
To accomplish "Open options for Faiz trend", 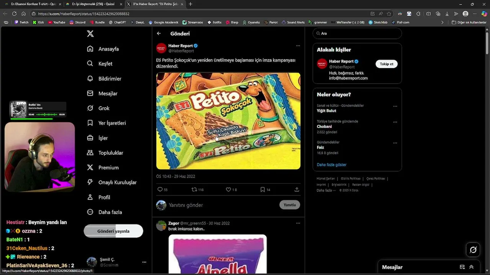I will (x=395, y=143).
